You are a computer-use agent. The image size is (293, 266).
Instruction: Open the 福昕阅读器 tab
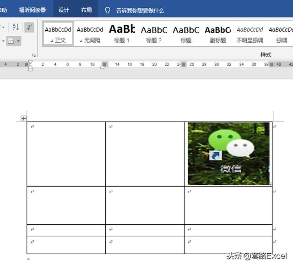coord(32,10)
